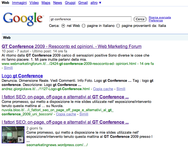Open the nuvola.bloo.it 'I fattori SEO' result title
Viewport: 188px width, 150px height.
[65, 97]
